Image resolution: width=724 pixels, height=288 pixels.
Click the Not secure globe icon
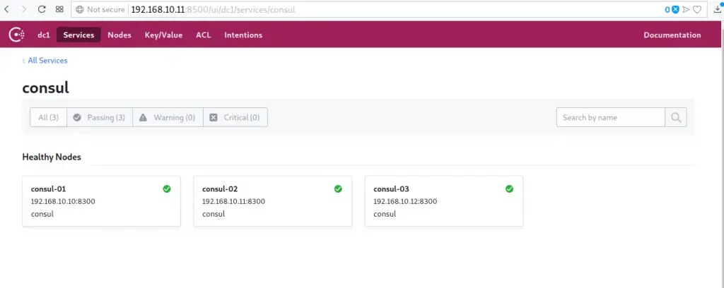[x=79, y=9]
